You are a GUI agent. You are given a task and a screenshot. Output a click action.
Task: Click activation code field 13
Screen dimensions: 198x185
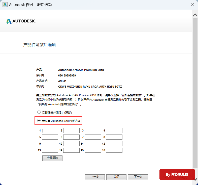point(50,150)
